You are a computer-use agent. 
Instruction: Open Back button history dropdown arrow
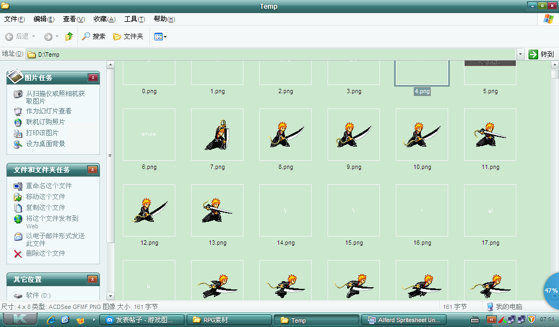tap(33, 37)
